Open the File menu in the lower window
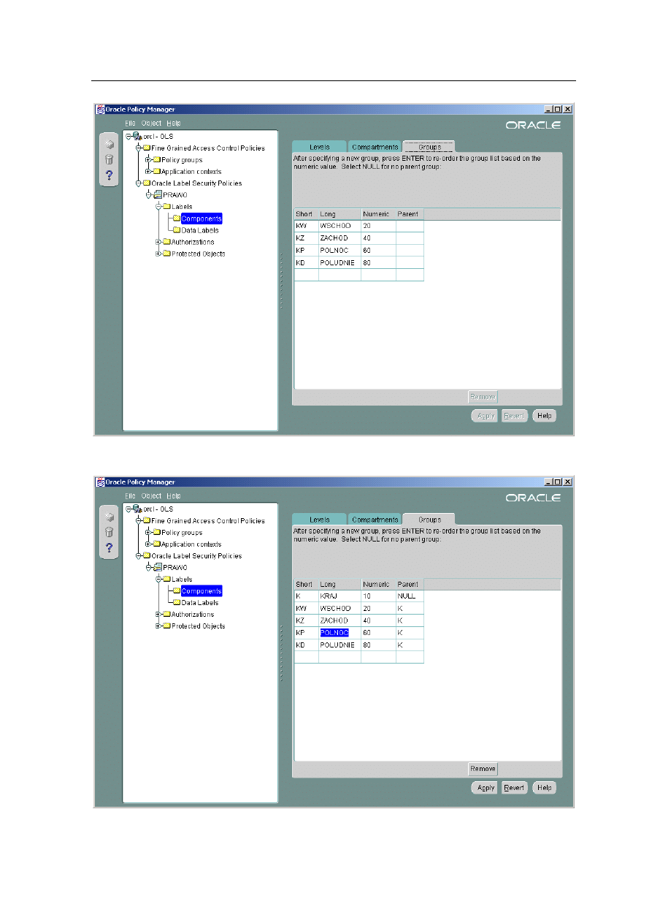This screenshot has height=923, width=652. [x=130, y=496]
